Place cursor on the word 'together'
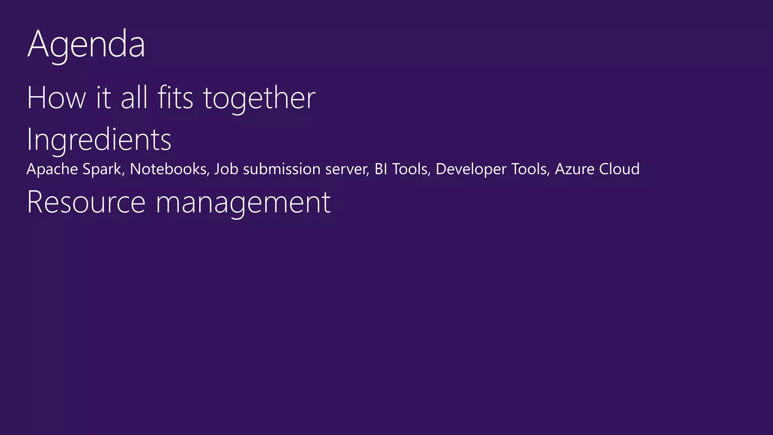 pyautogui.click(x=259, y=99)
